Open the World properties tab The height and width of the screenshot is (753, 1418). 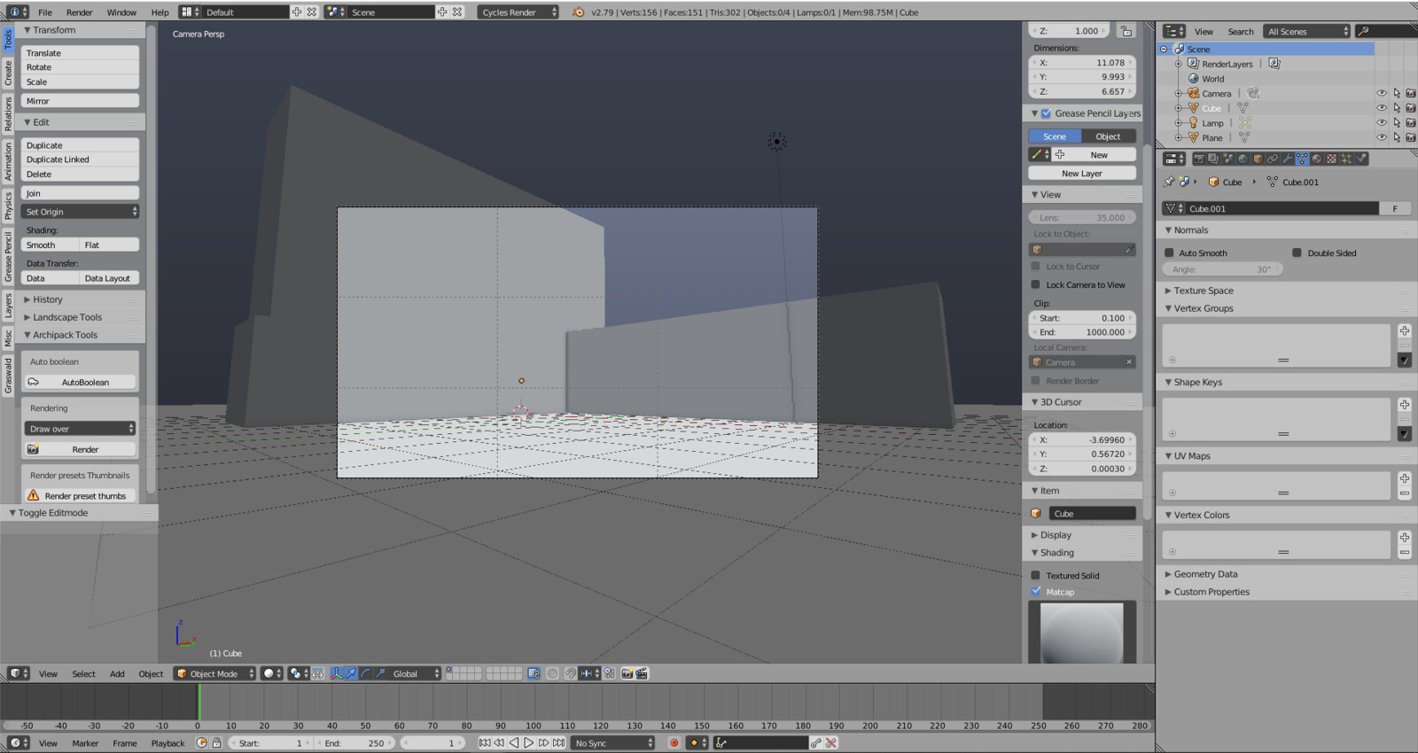coord(1243,159)
